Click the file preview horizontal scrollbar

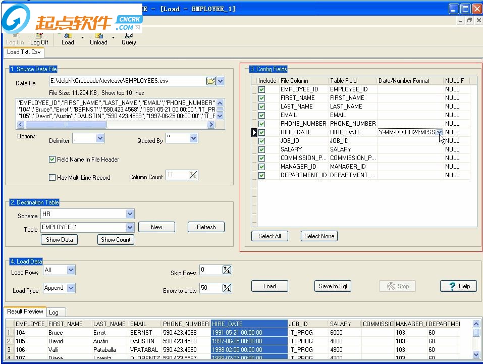[x=66, y=125]
